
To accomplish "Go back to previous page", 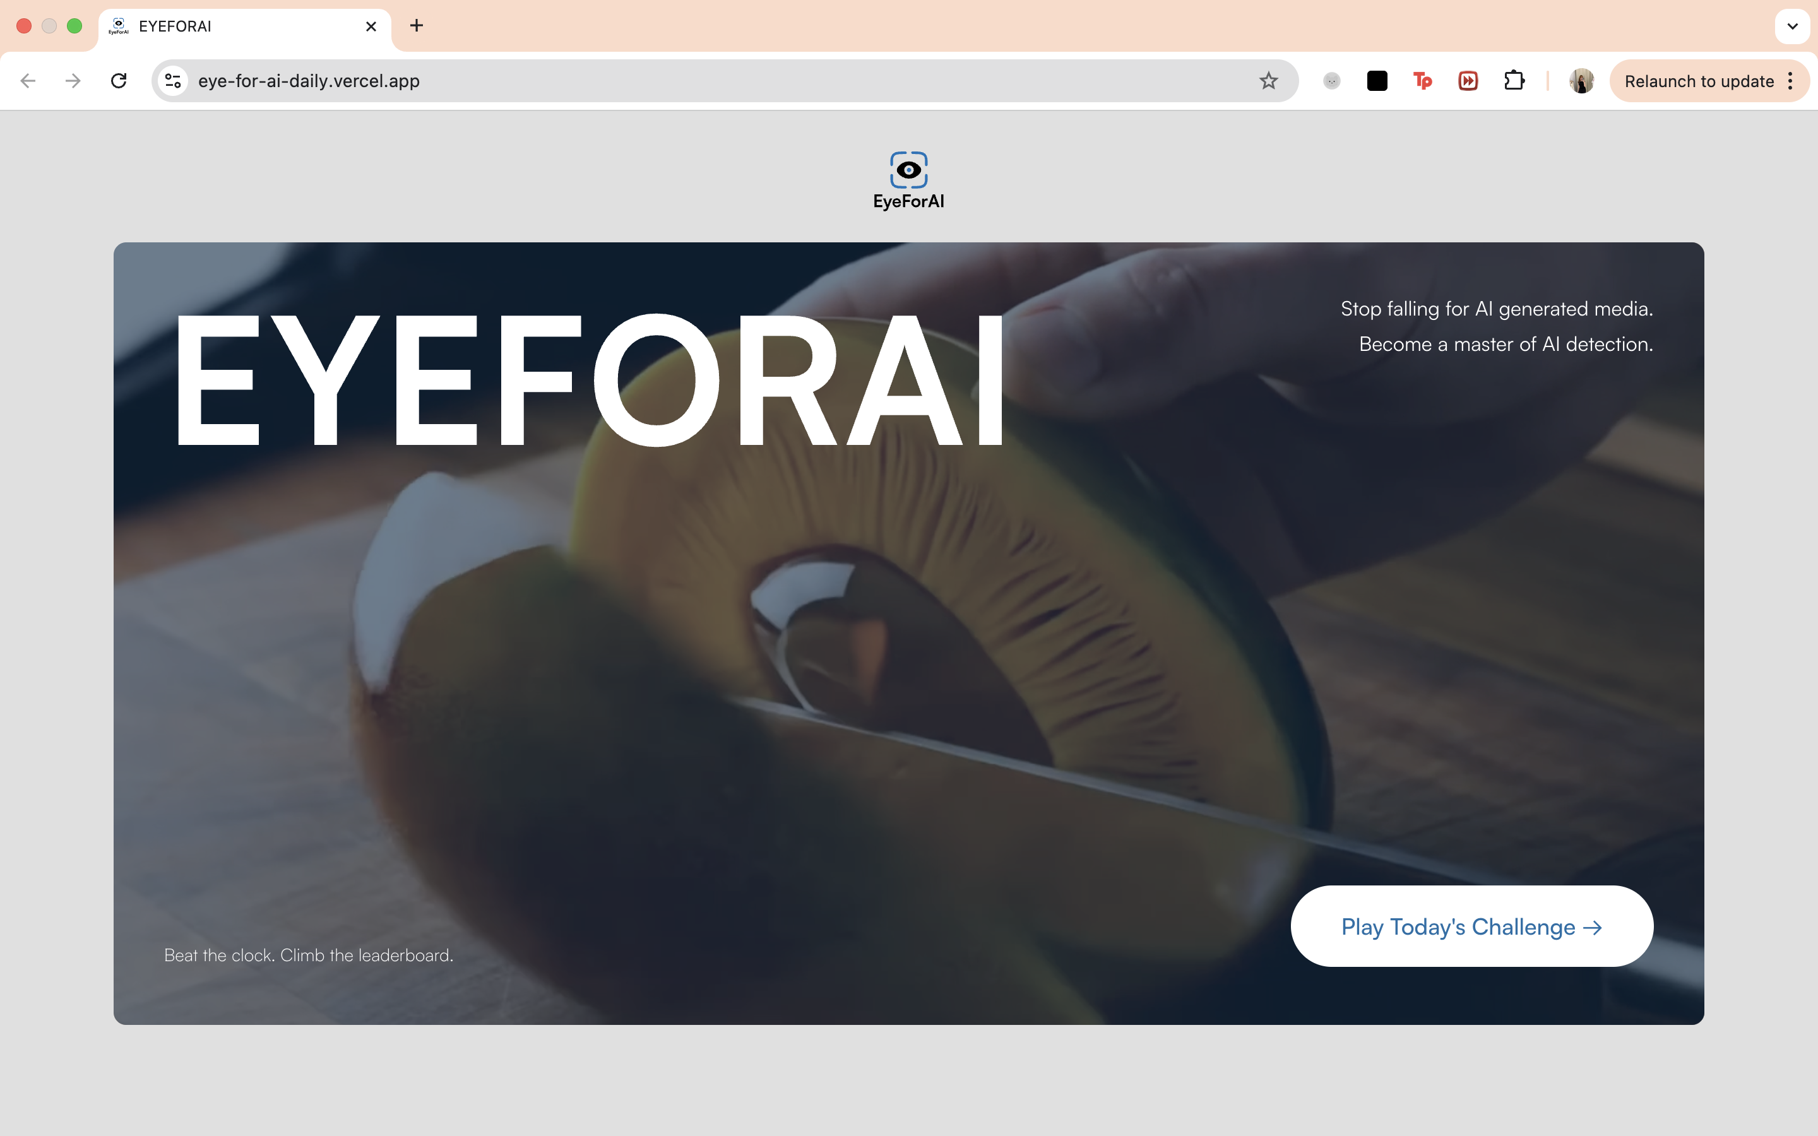I will click(x=28, y=80).
